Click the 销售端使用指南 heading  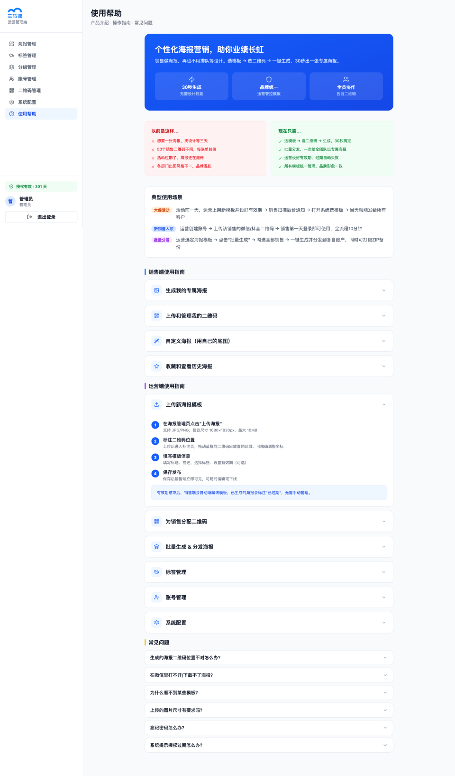(x=166, y=272)
